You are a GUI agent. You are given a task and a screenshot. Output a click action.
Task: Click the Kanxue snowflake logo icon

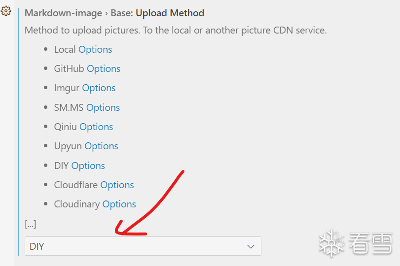[x=330, y=242]
